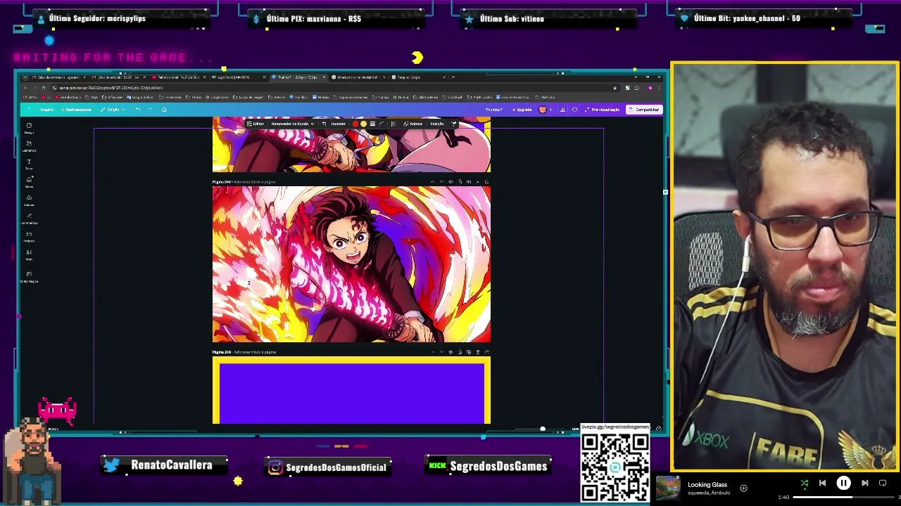The width and height of the screenshot is (901, 506).
Task: Add a page after page 249
Action: tap(486, 352)
